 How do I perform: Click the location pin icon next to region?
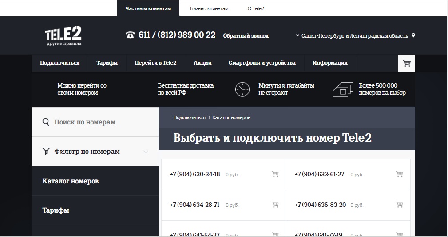tap(413, 35)
